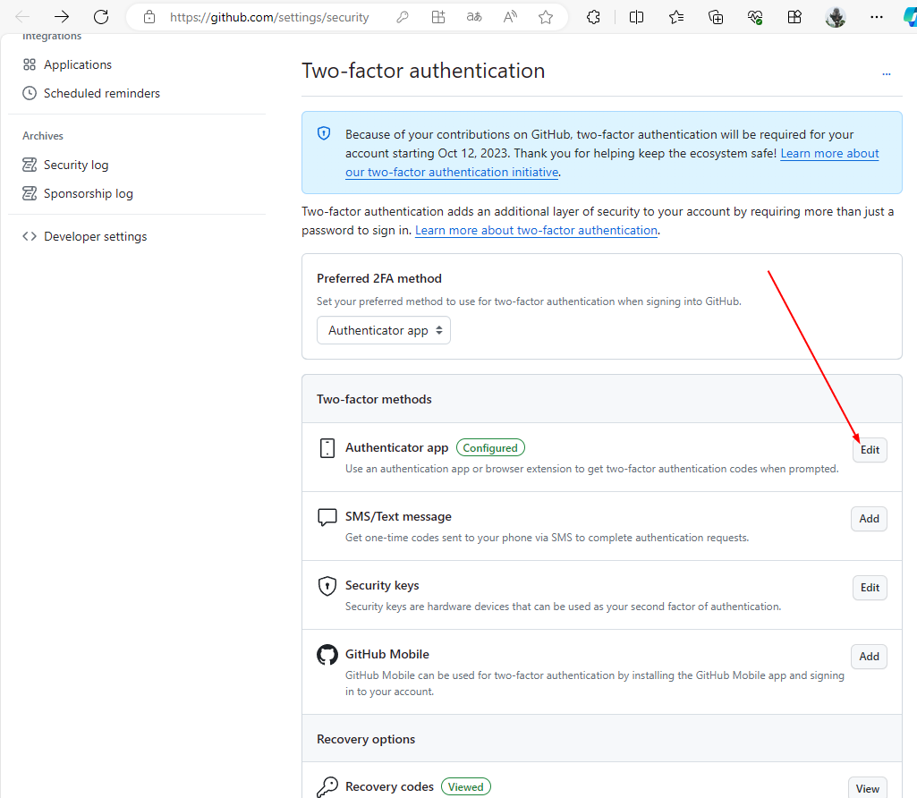
Task: Open browser extensions puzzle icon
Action: (594, 17)
